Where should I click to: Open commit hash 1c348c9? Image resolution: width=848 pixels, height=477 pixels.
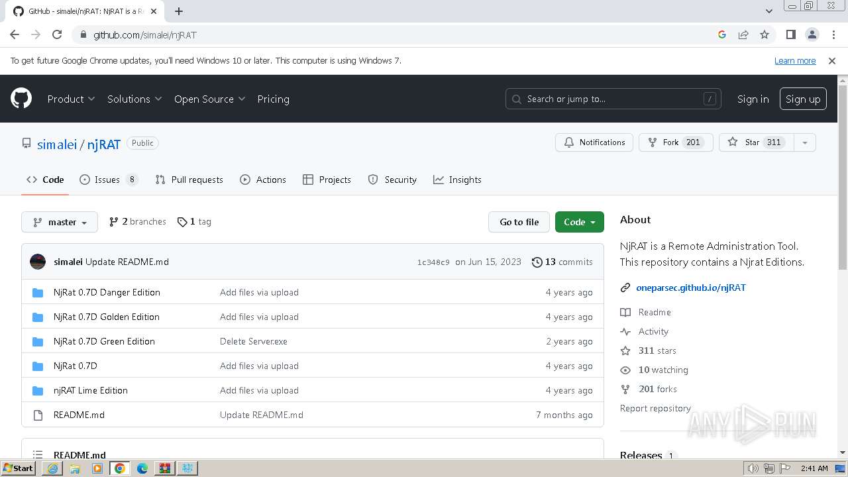(x=433, y=262)
